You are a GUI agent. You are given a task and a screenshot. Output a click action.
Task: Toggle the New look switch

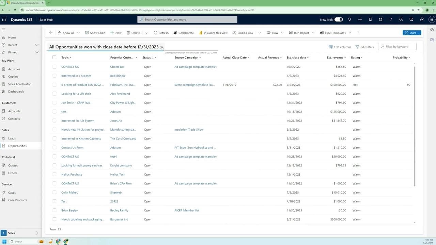339,19
